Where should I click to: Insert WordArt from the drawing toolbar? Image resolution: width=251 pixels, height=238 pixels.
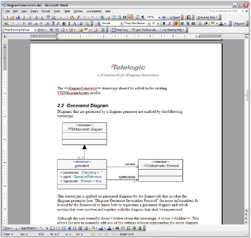(x=69, y=228)
